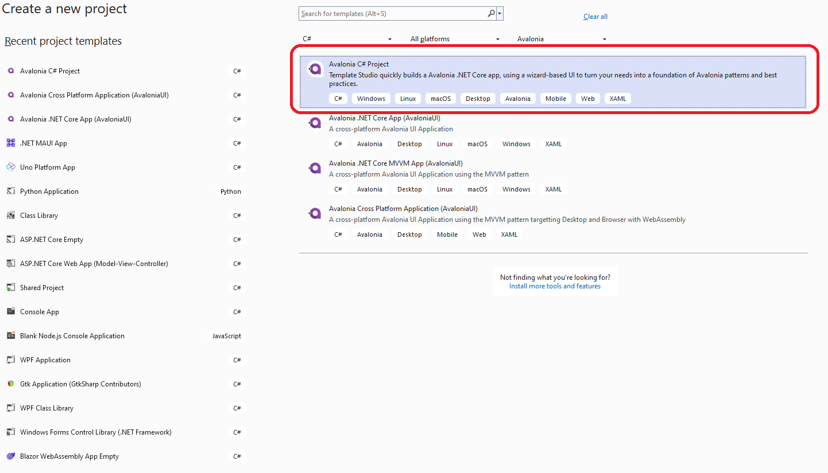Select Avalonia .NET Core MVVM App result
828x473 pixels.
[553, 177]
